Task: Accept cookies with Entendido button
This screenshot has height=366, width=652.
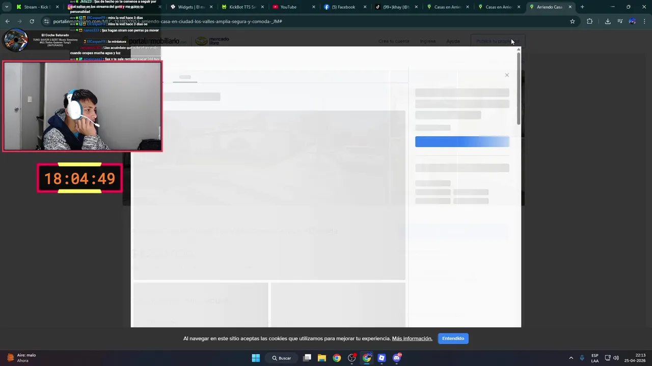Action: tap(453, 339)
